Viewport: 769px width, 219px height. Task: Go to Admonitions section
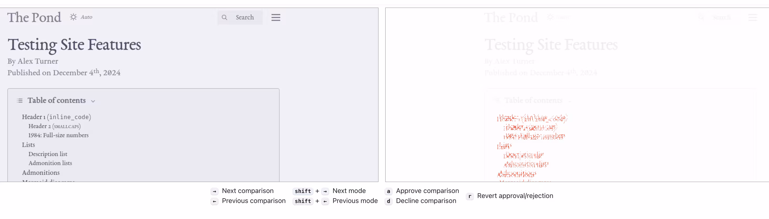(41, 173)
